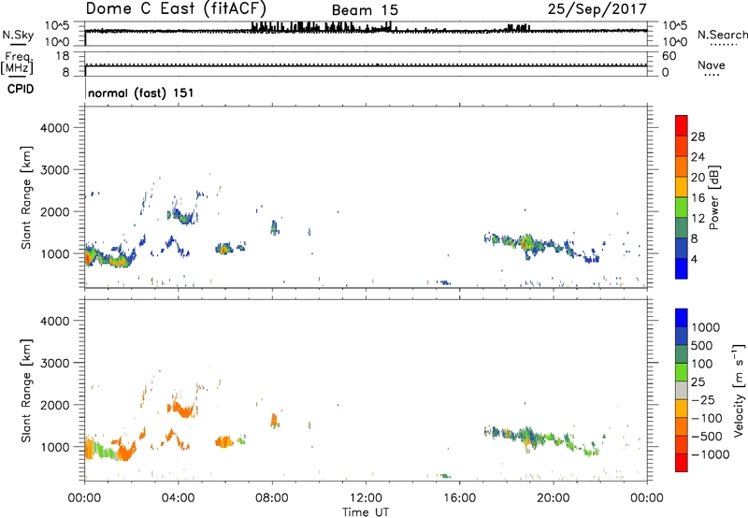
Task: Click the "4000" range tick in power panel
Action: [x=54, y=128]
